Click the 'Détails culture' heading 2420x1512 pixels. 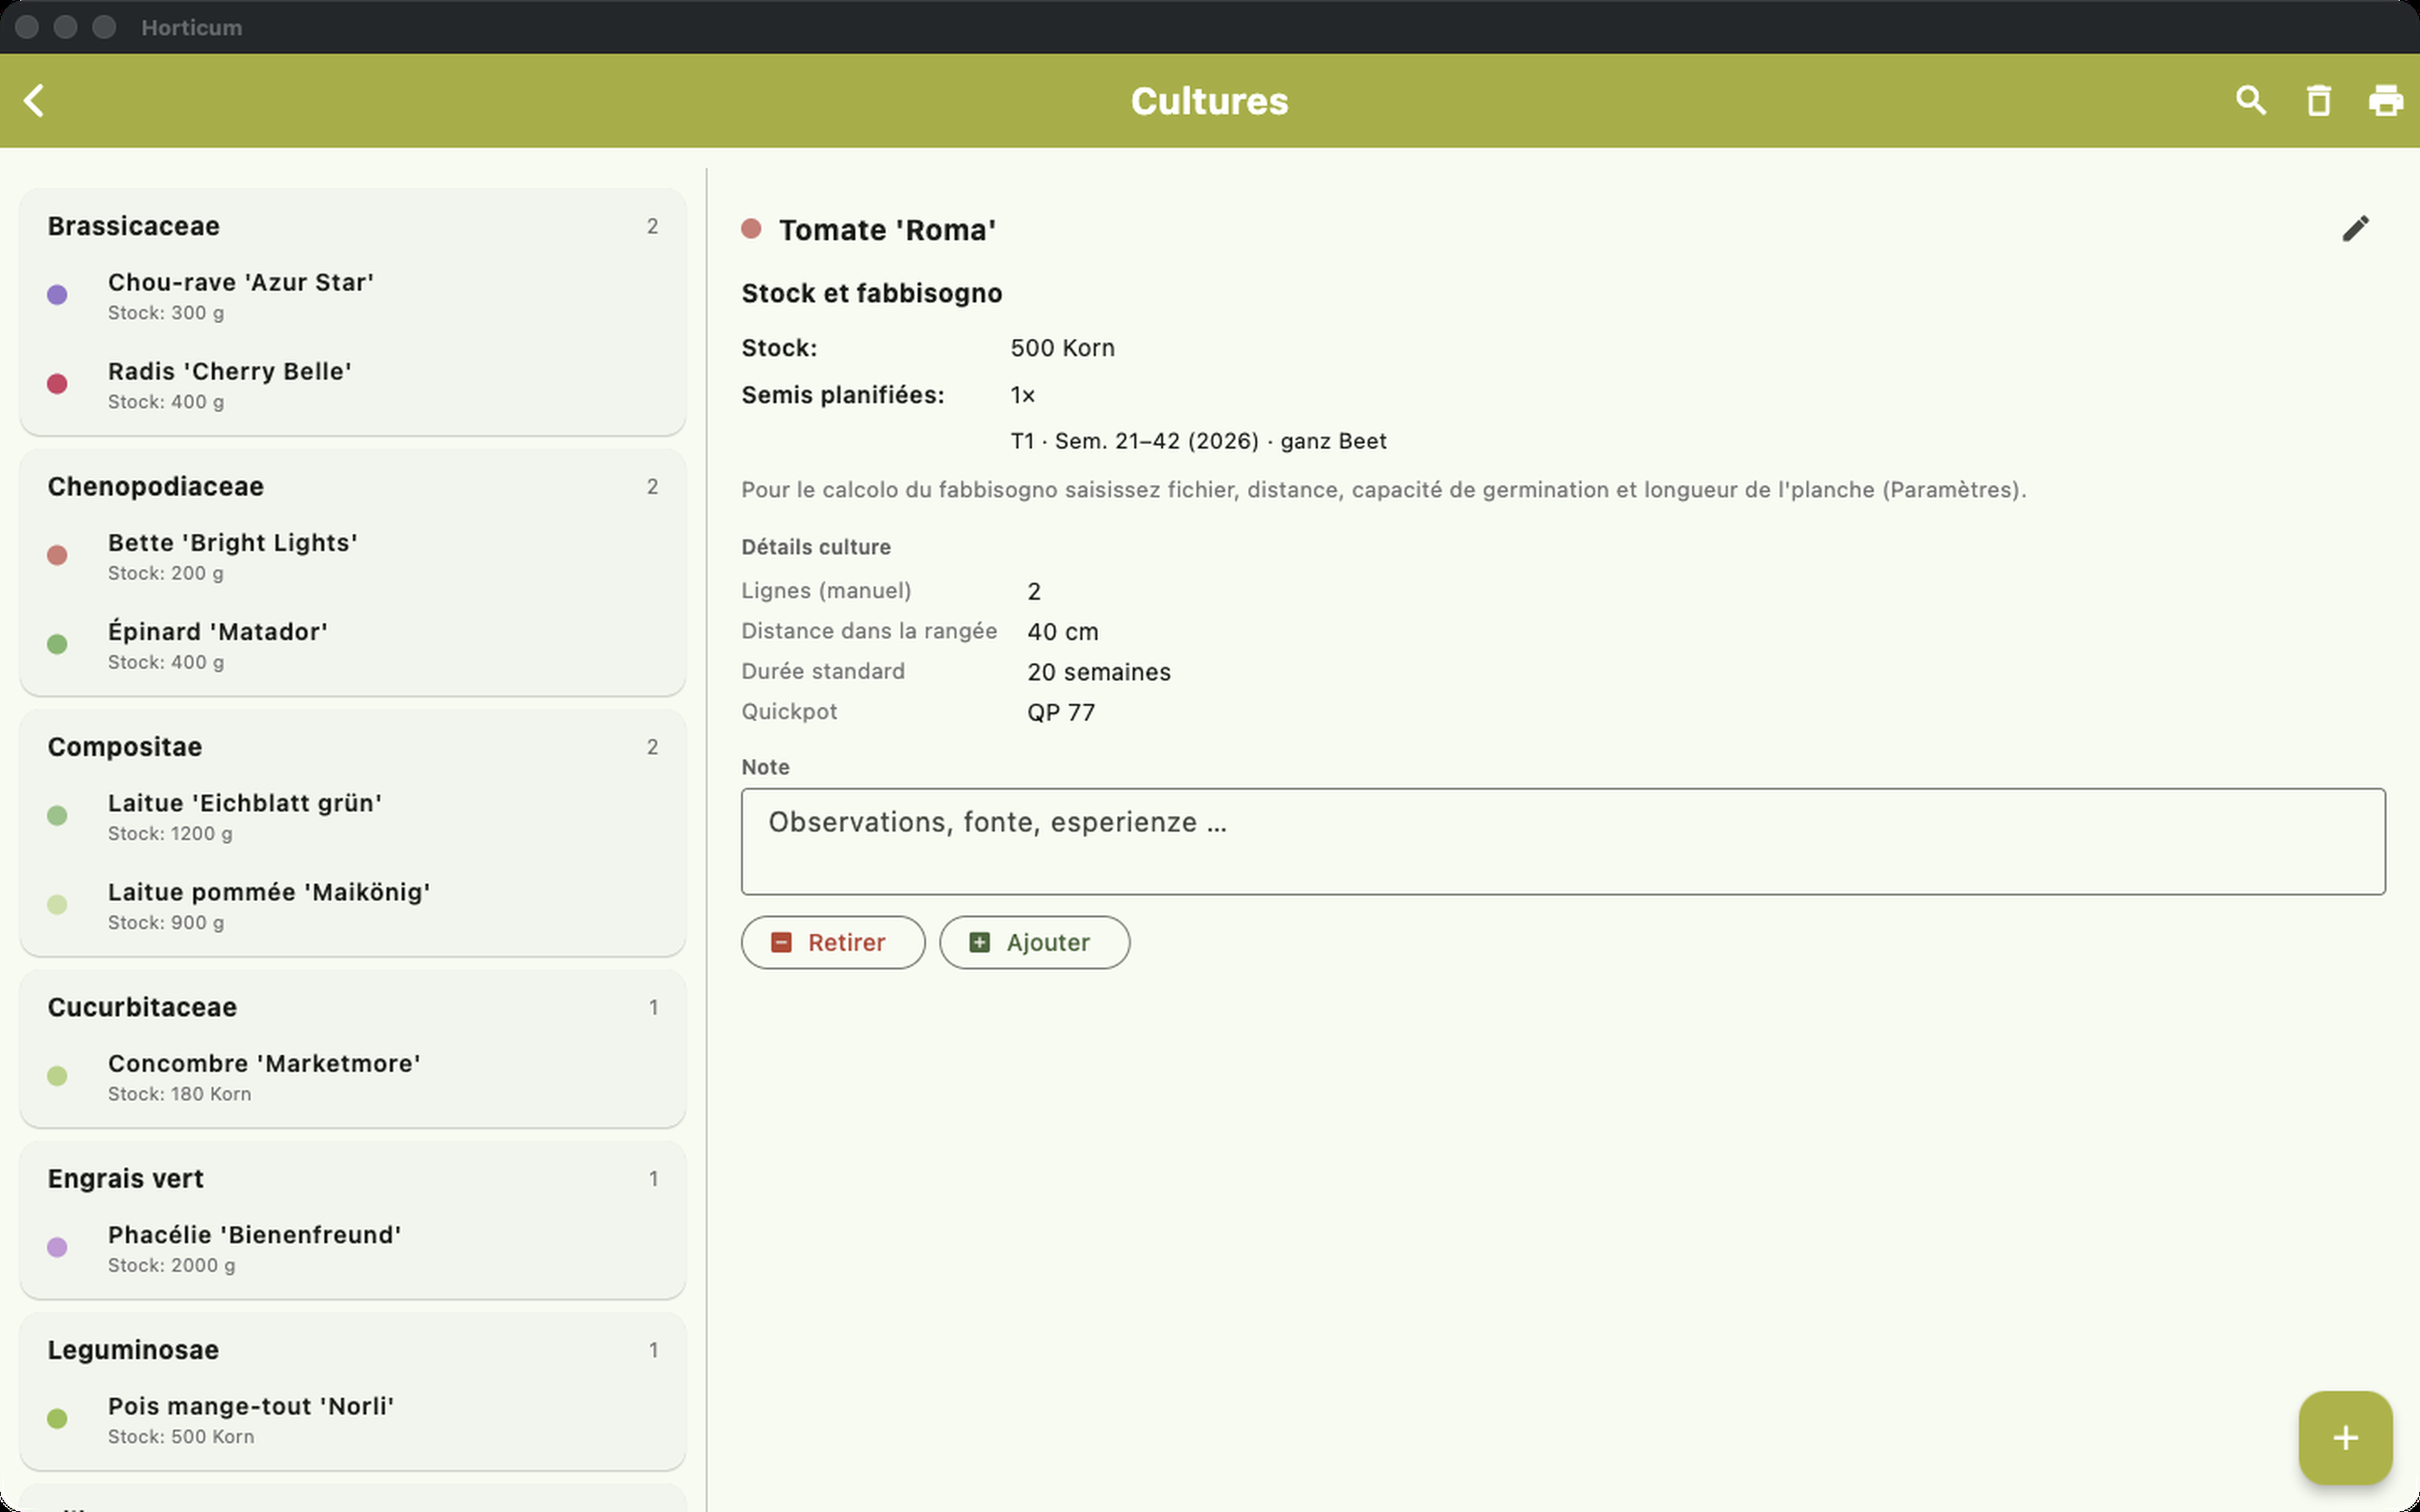(x=816, y=547)
